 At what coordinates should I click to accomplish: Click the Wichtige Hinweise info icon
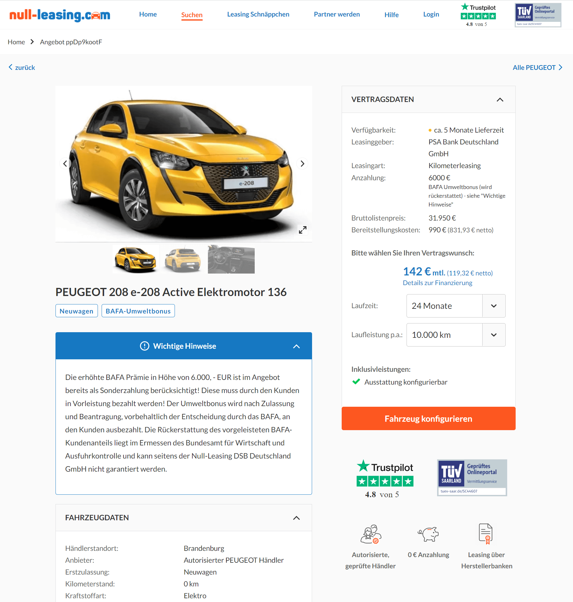click(145, 346)
